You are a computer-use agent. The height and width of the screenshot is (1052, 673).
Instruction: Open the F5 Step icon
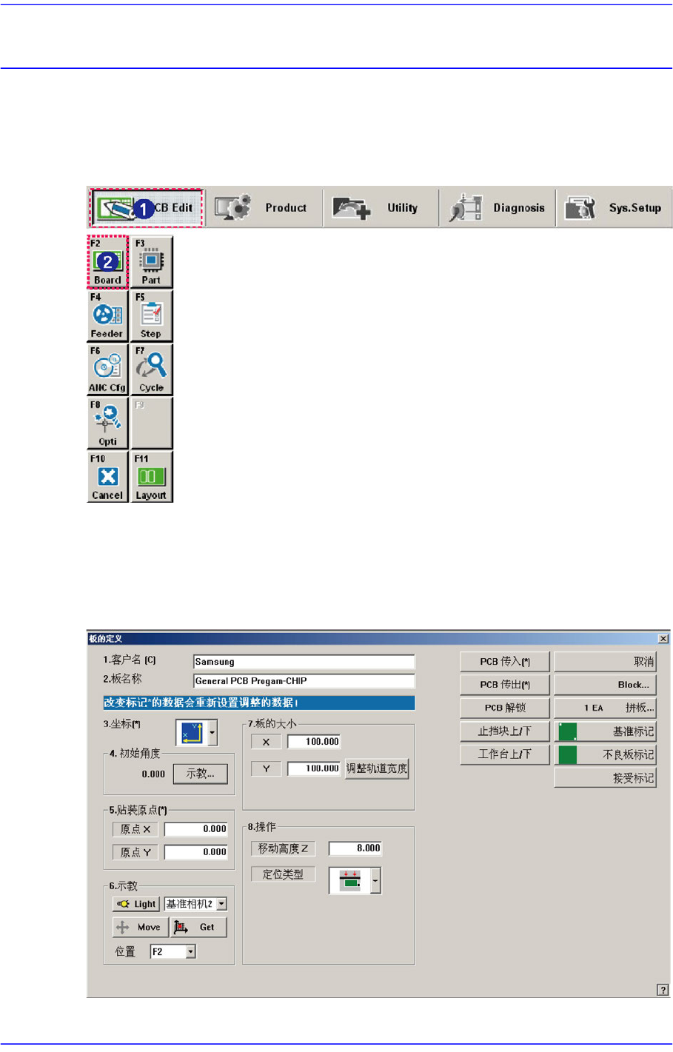click(x=151, y=315)
